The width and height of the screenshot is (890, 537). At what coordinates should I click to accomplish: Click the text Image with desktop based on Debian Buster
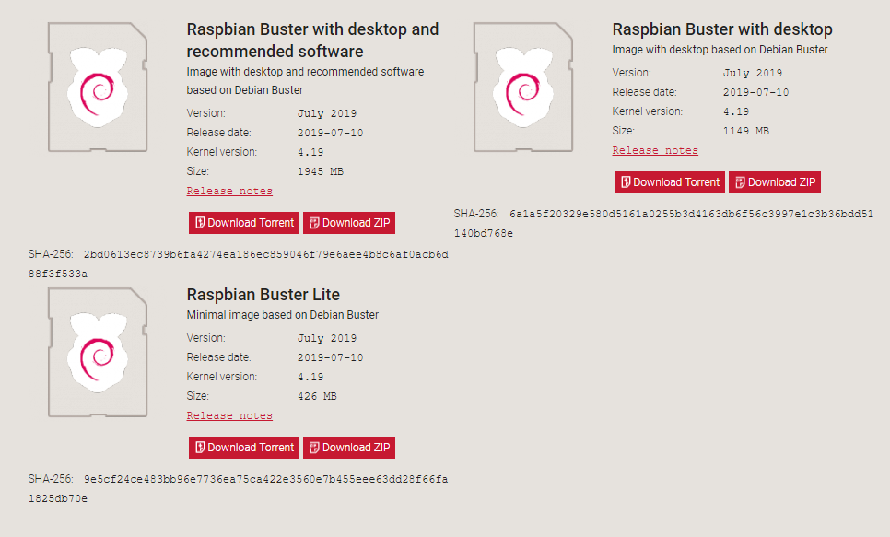click(x=720, y=50)
